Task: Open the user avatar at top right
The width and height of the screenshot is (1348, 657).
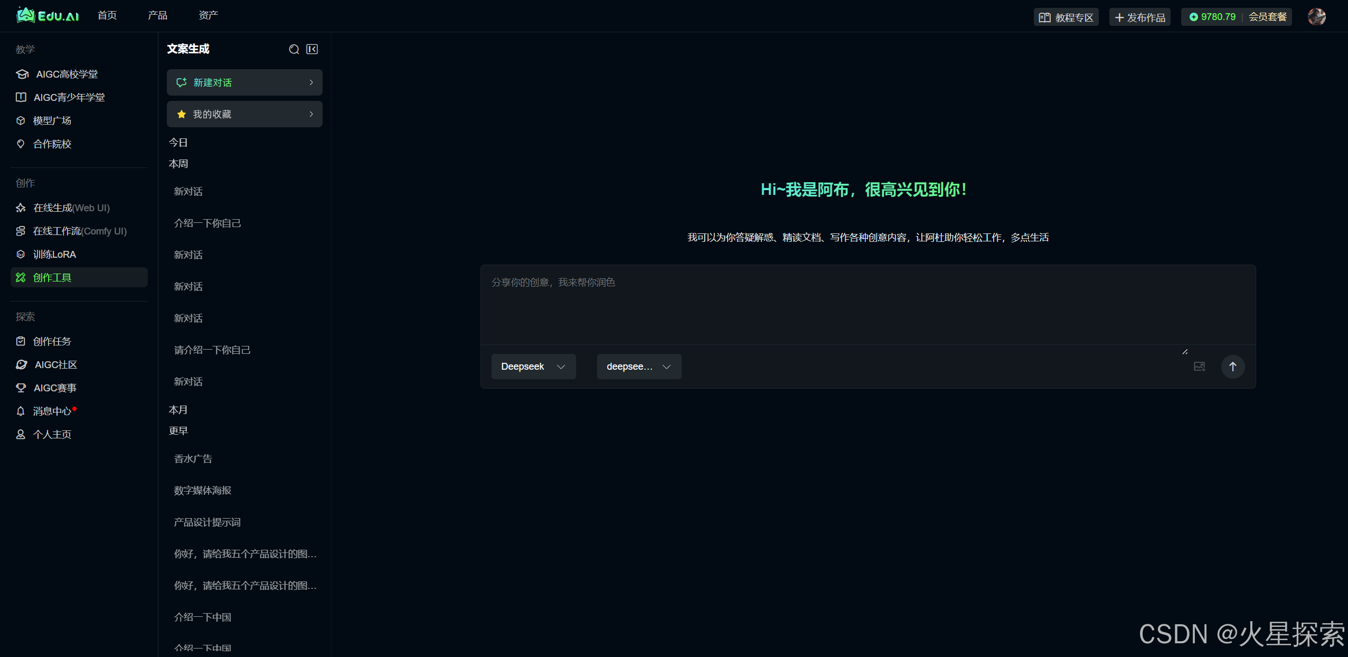Action: pos(1316,16)
